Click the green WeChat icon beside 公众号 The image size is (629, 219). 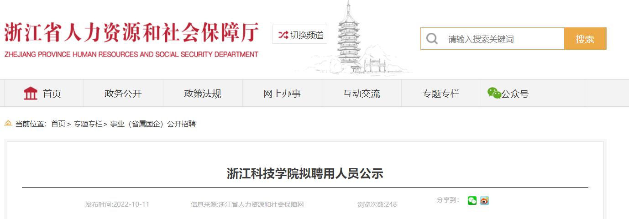pos(494,93)
